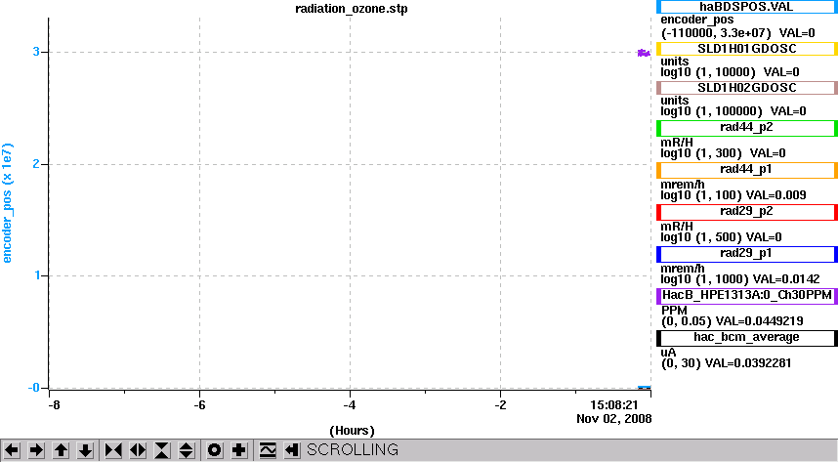Select the HacB_HPE1313A:0_Ch30PPM legend entry
838x462 pixels.
click(746, 296)
